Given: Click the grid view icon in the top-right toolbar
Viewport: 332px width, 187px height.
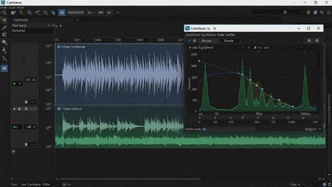Looking at the screenshot, I should point(309,13).
